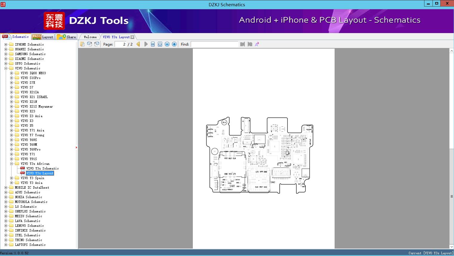Image resolution: width=454 pixels, height=256 pixels.
Task: Click the find next match icon
Action: tap(250, 44)
